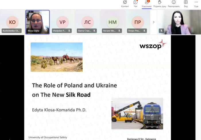
Task: Show next participants with arrow chevron
Action: pos(154,22)
